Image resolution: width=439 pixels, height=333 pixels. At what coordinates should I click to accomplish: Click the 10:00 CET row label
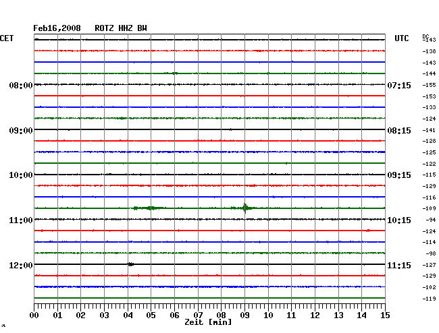coord(21,175)
